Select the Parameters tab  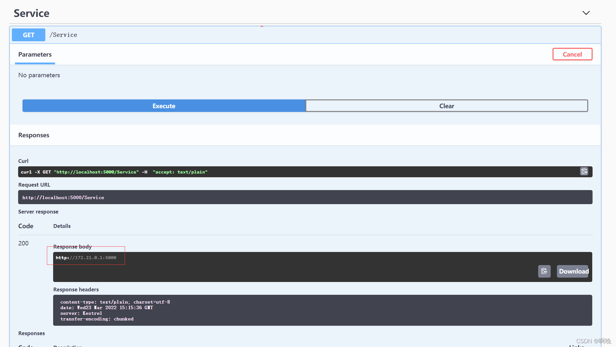click(35, 54)
